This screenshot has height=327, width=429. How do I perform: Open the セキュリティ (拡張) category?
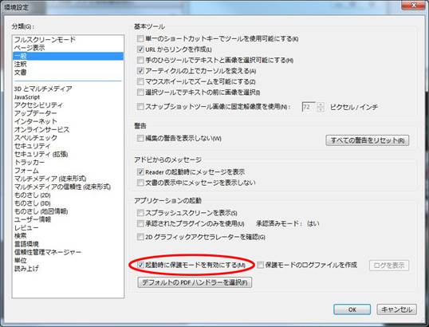(41, 155)
